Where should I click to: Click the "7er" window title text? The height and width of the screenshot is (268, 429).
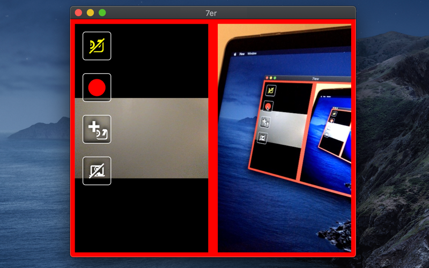211,13
